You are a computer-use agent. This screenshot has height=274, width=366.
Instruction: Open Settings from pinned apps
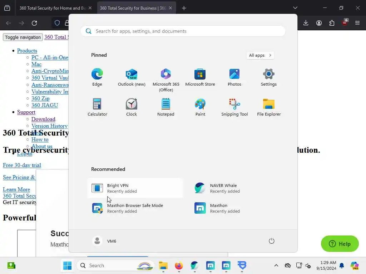[x=269, y=77]
